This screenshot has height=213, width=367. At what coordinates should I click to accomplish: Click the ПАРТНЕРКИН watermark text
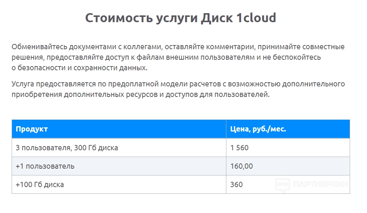click(321, 184)
